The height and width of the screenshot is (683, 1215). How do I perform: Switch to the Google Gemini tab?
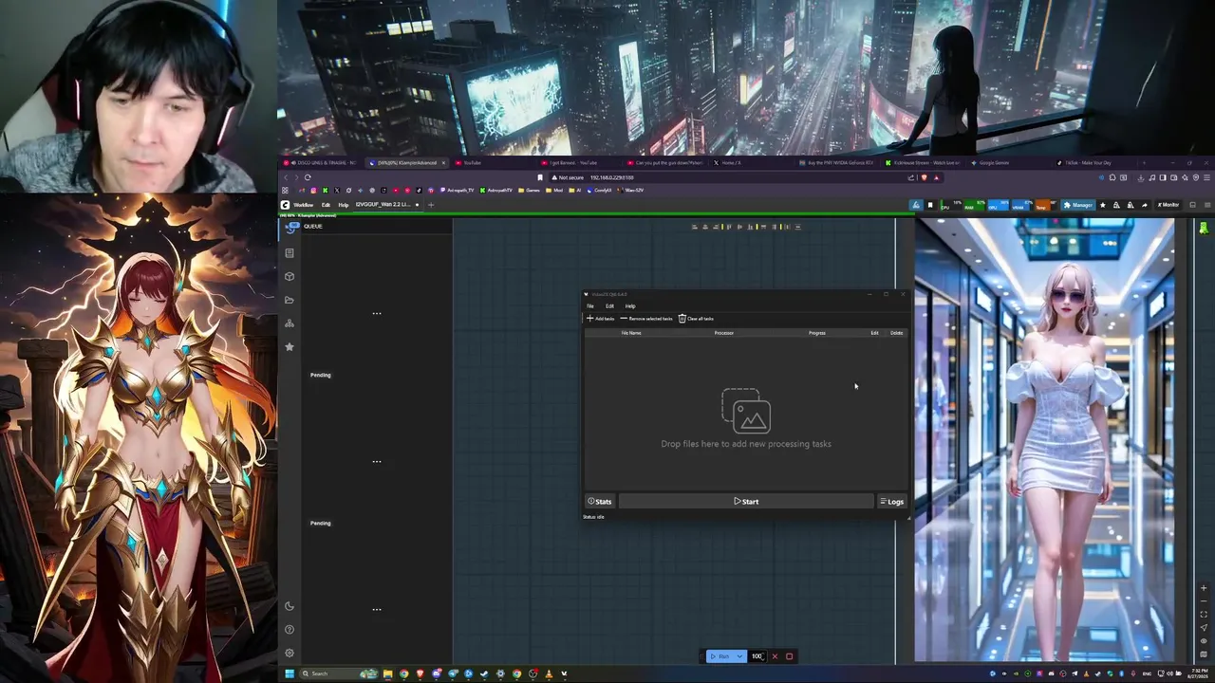(1009, 163)
